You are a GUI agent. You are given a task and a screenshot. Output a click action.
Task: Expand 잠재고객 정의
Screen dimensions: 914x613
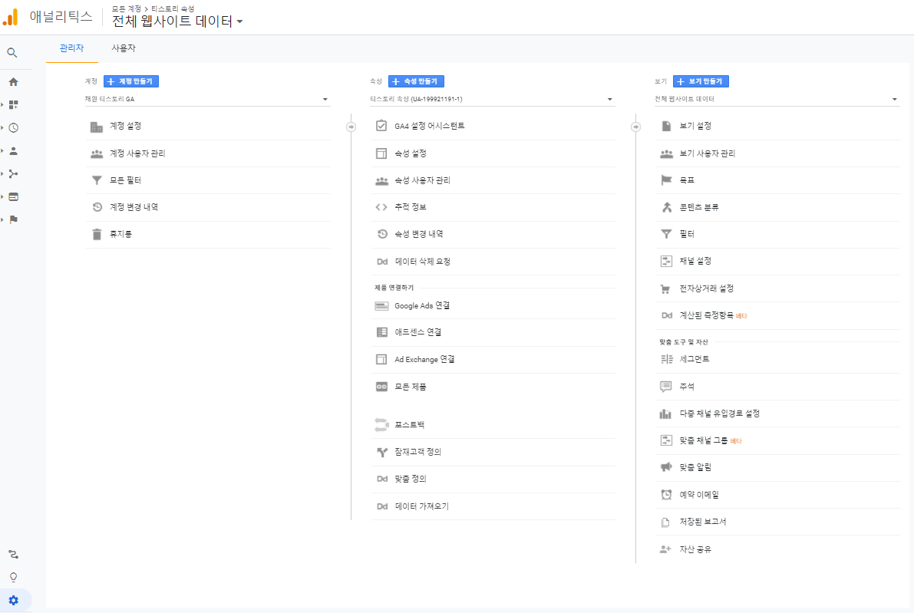tap(493, 452)
